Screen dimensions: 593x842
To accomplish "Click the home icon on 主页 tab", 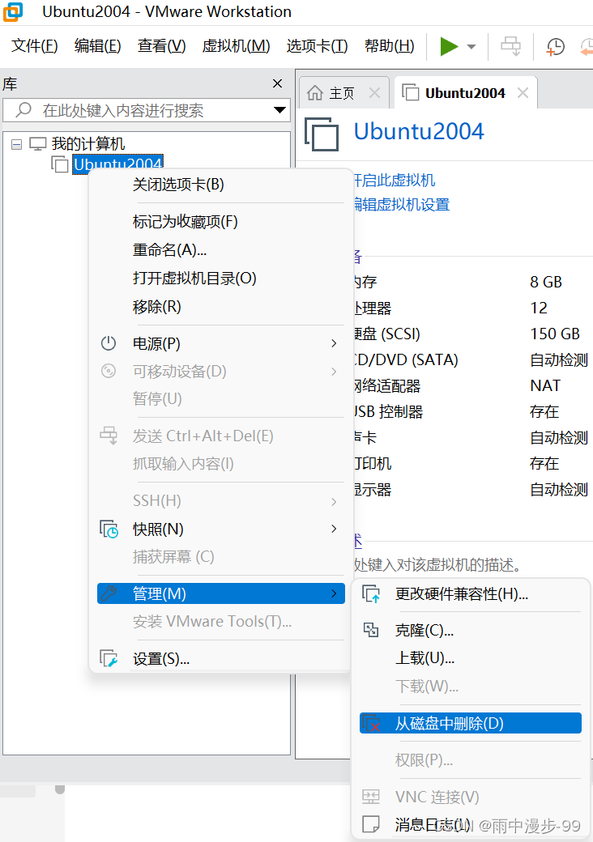I will point(315,93).
